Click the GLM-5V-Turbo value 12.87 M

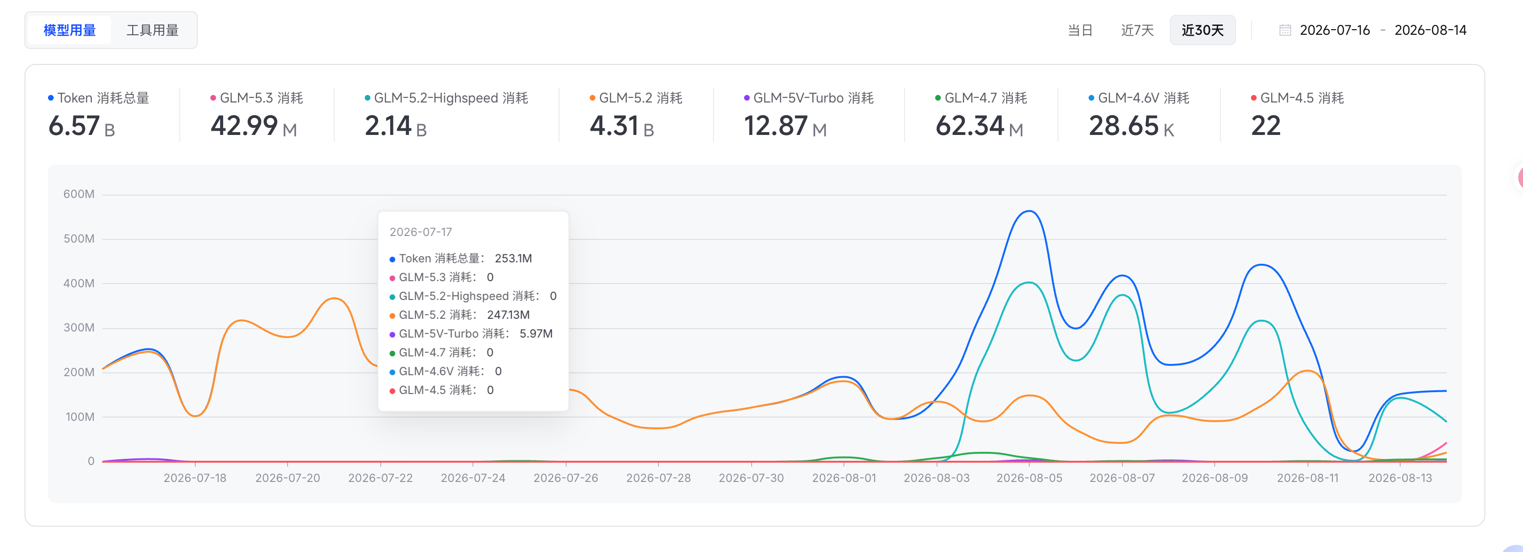point(785,126)
